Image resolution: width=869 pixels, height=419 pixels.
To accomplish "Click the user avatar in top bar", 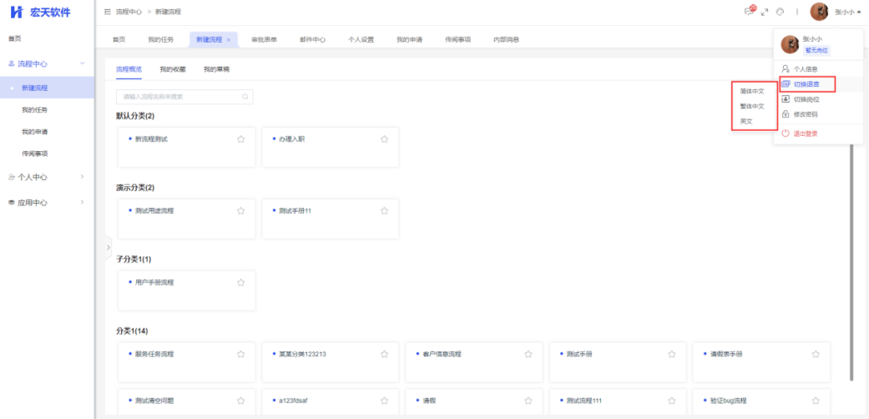I will point(819,12).
